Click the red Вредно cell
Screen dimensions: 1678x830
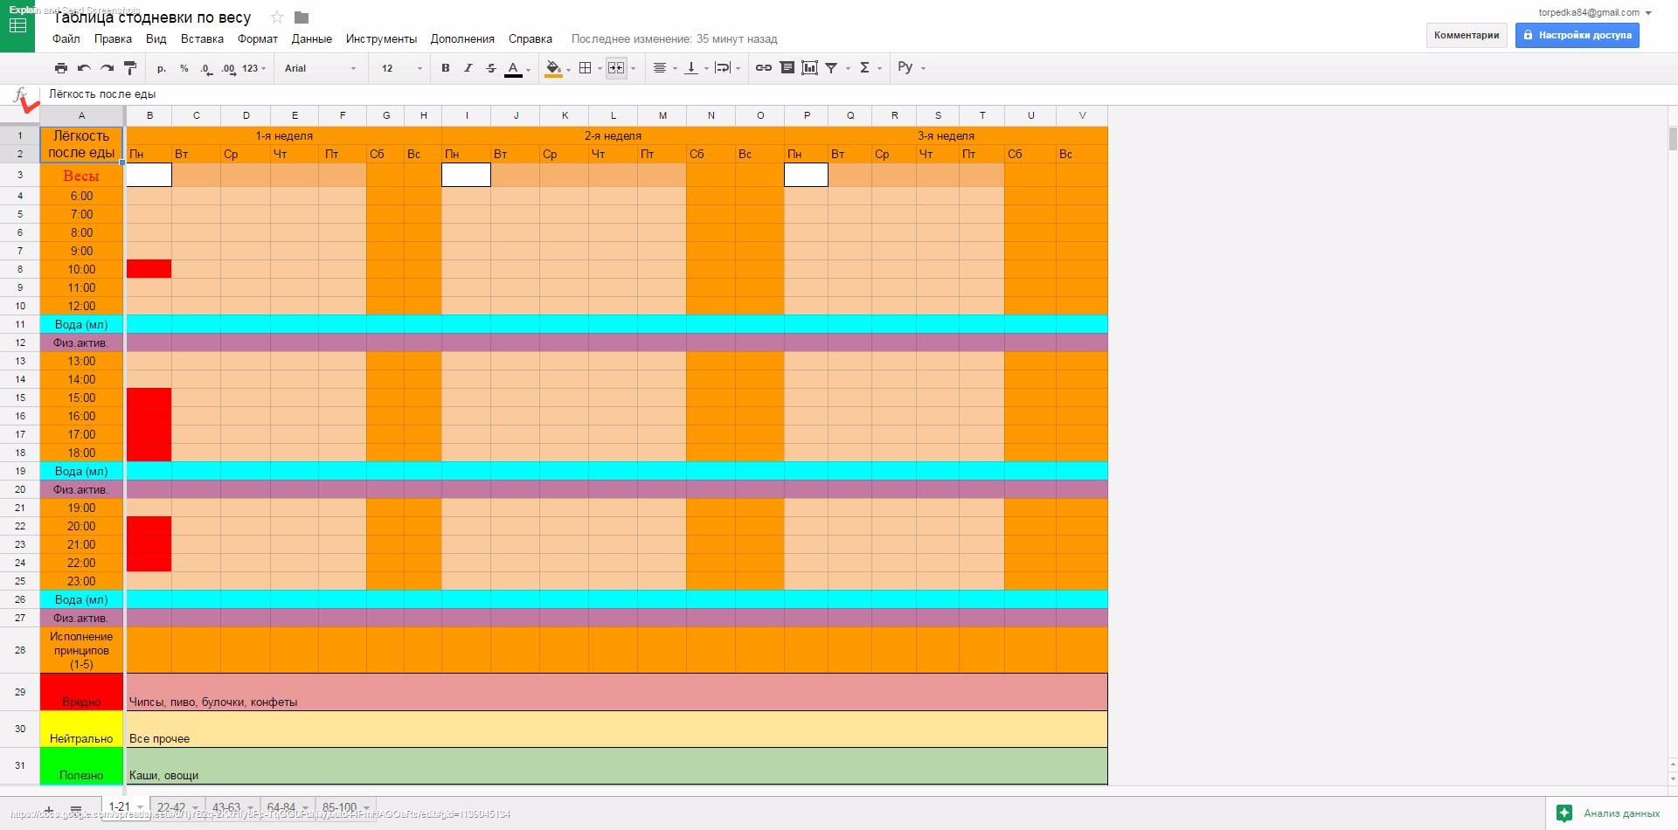81,691
